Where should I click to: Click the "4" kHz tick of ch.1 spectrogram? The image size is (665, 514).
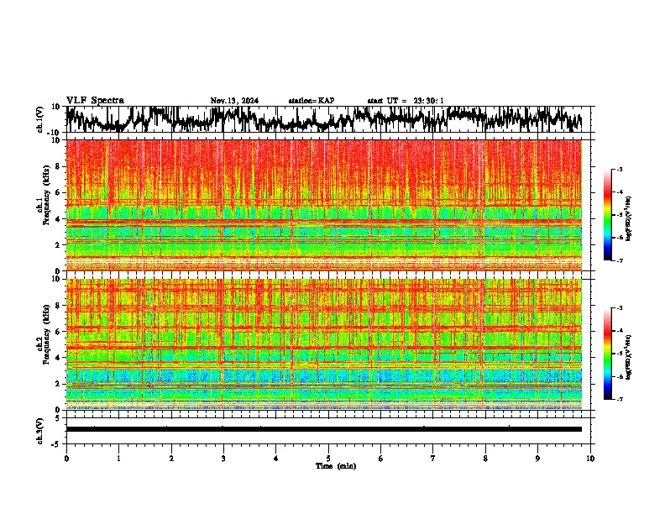(x=60, y=219)
